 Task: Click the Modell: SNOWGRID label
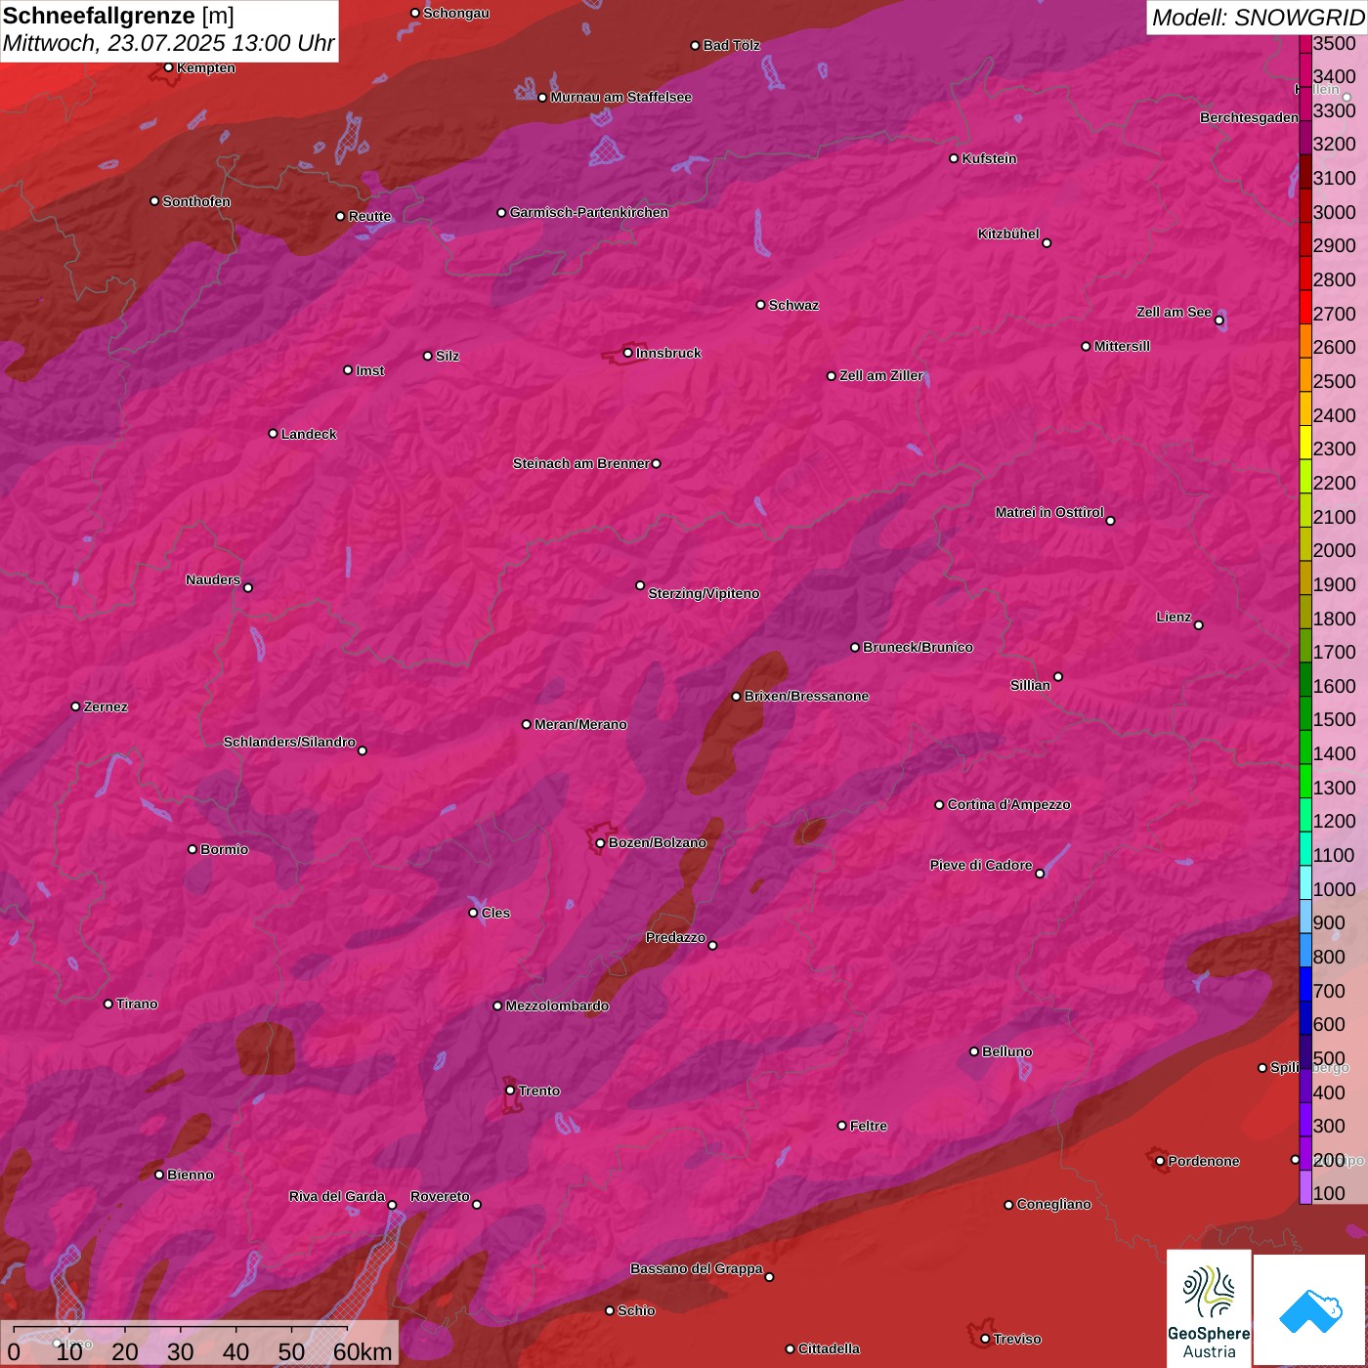click(x=1258, y=18)
